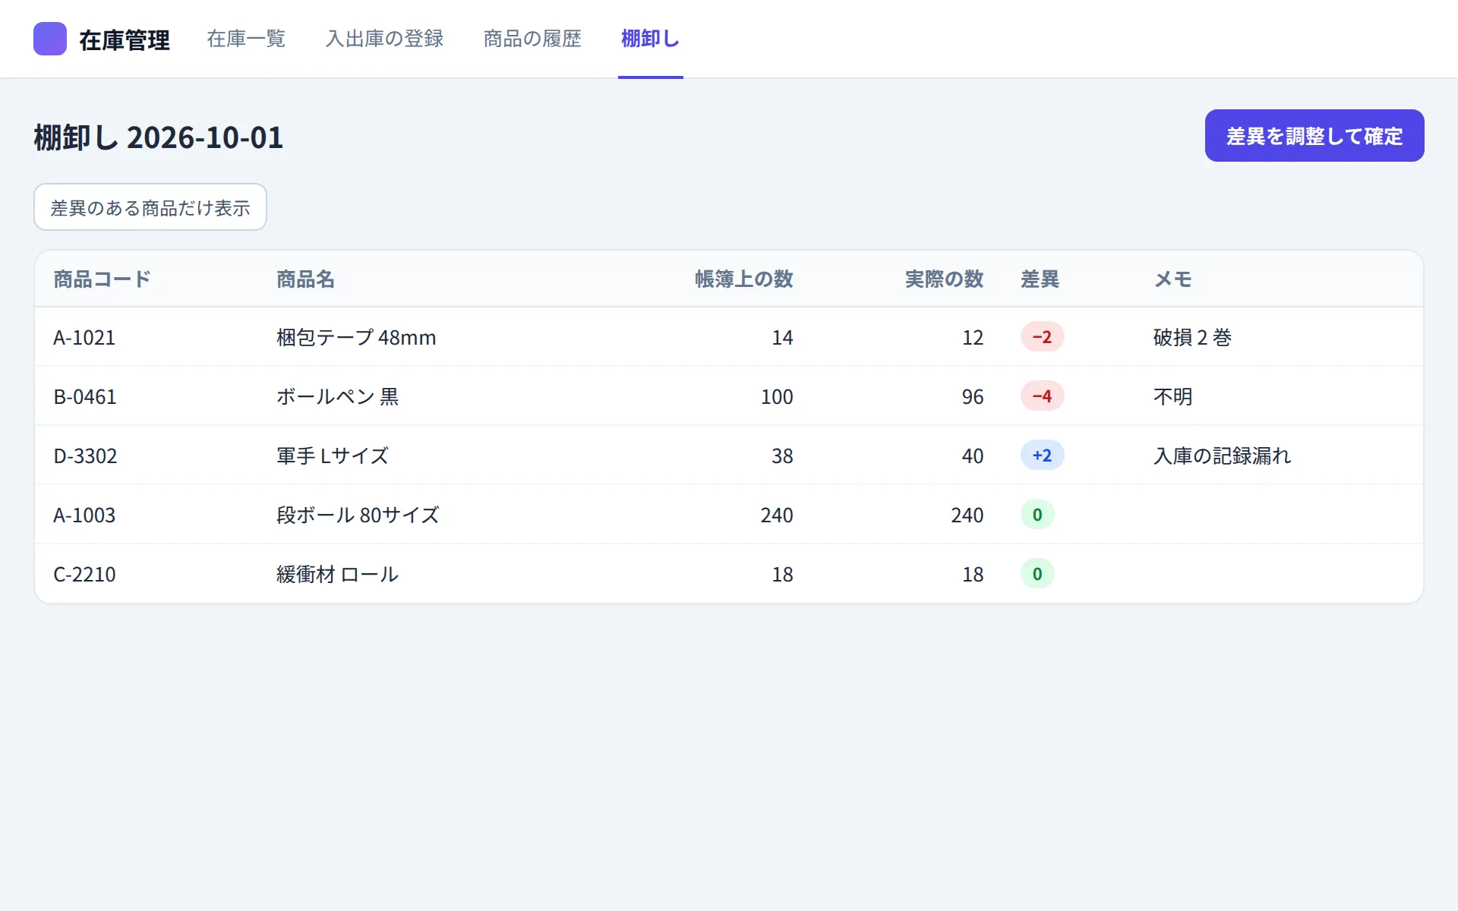Click the memo 破損 2 巻
Screen dimensions: 1458x911
tap(1192, 337)
